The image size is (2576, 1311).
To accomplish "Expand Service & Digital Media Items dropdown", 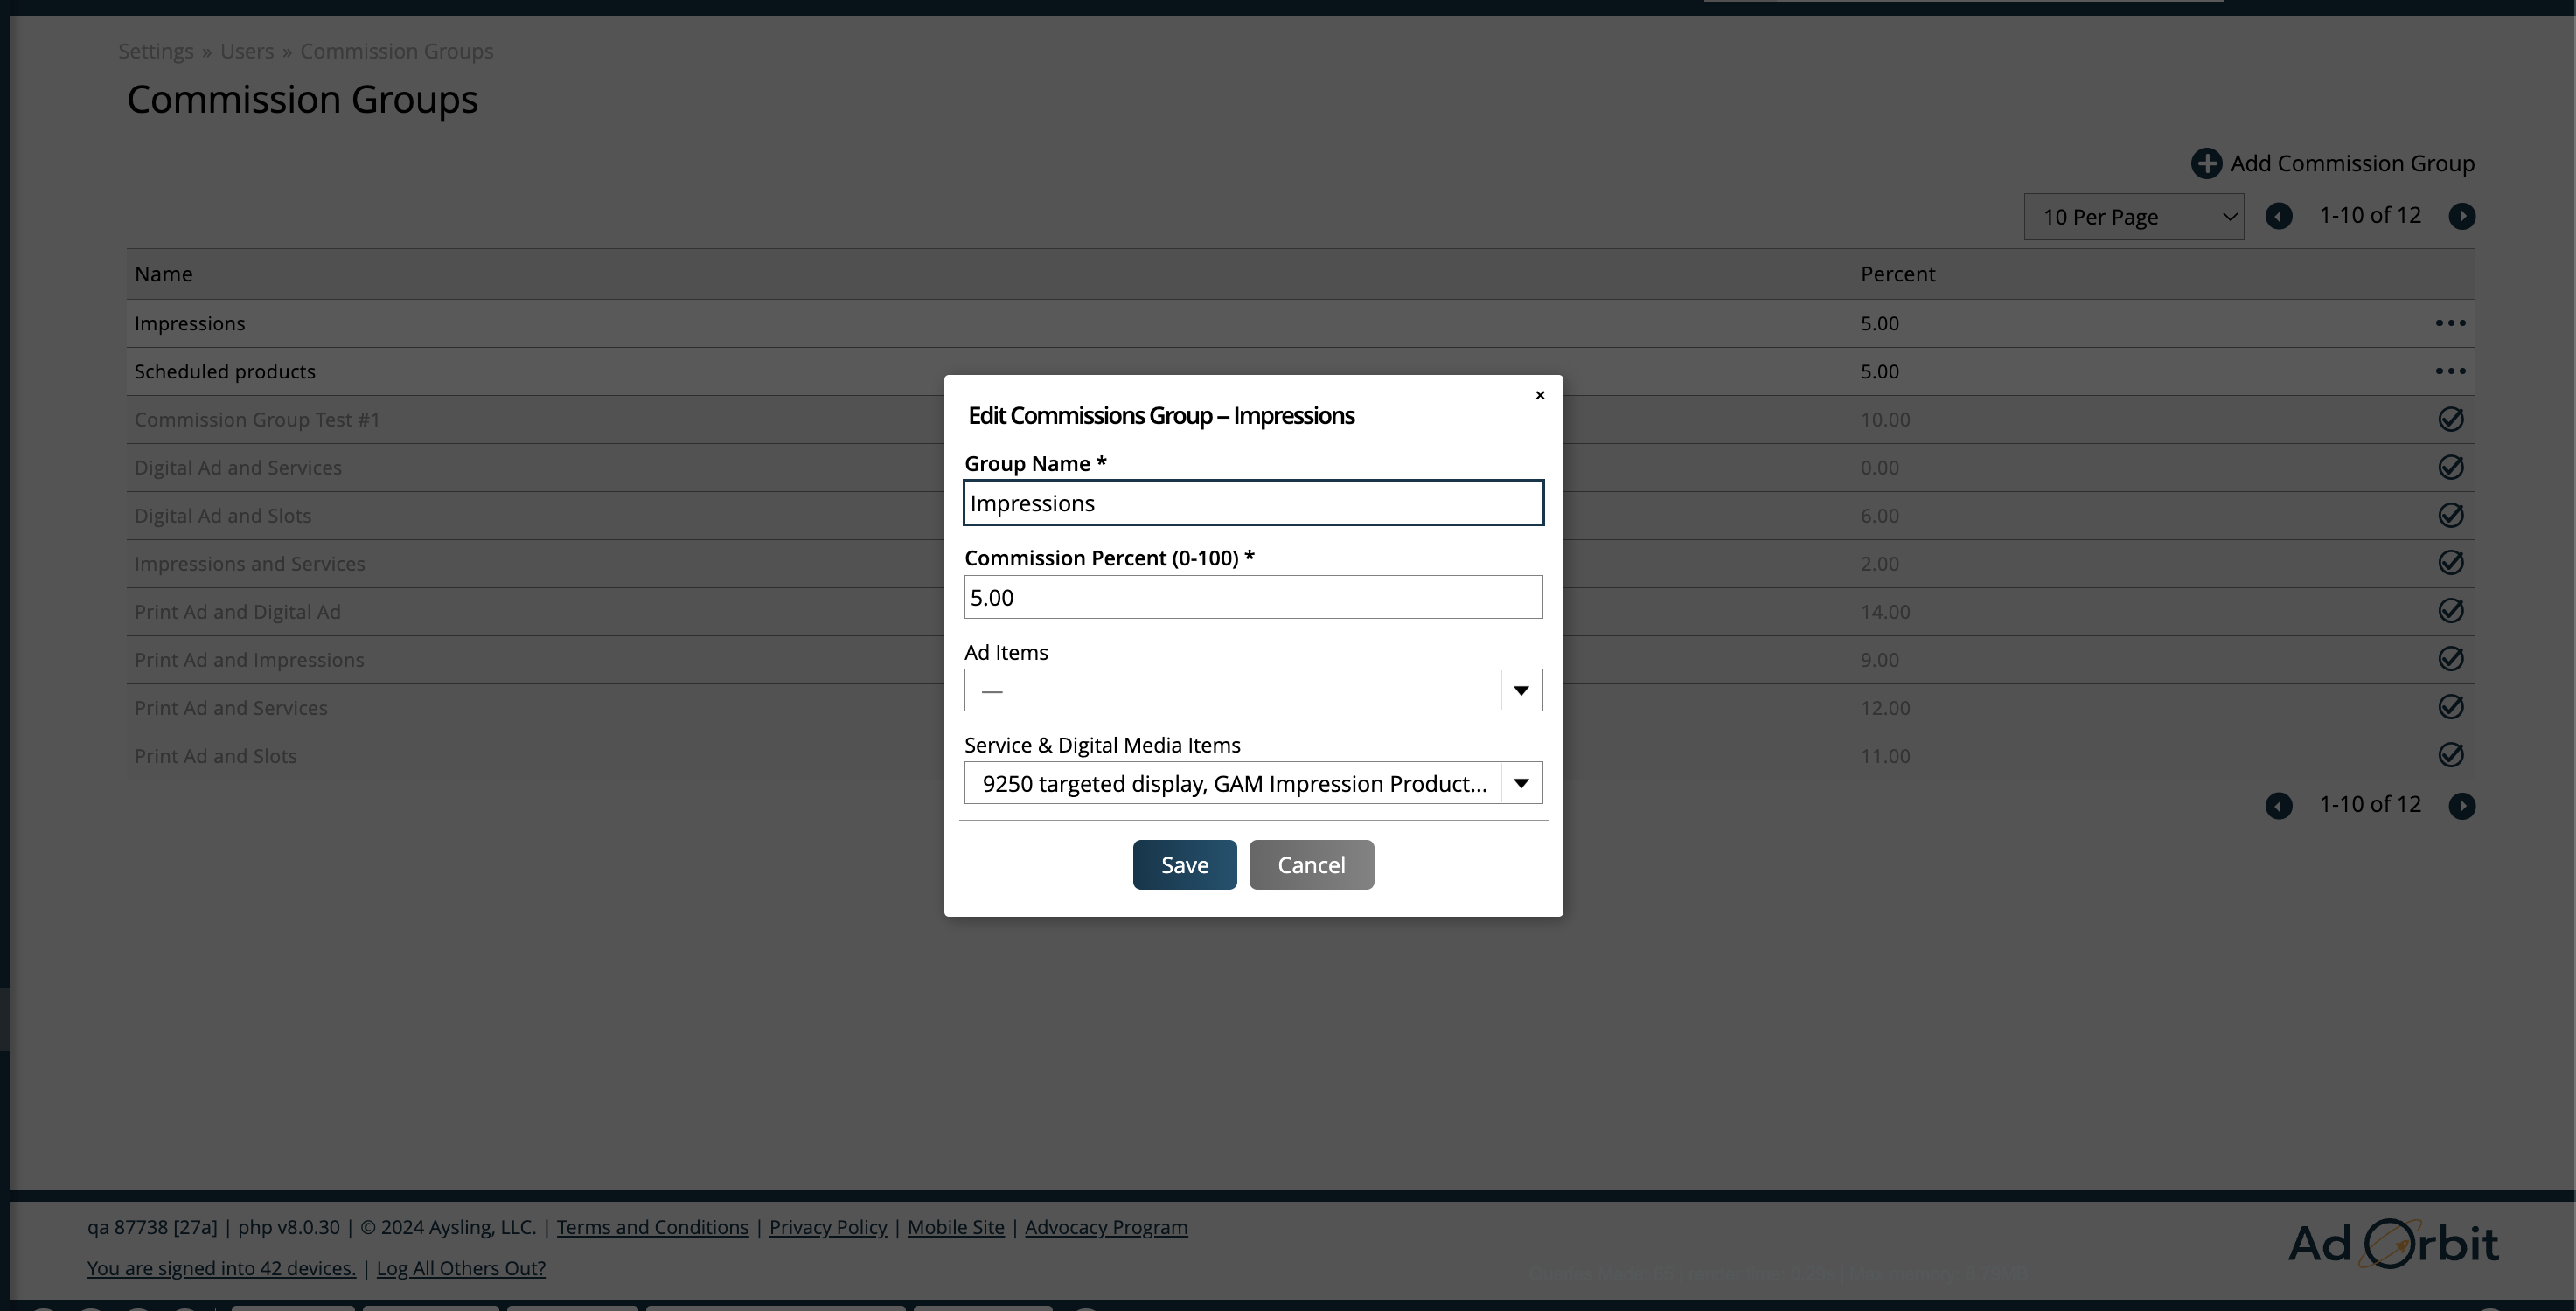I will click(x=1520, y=783).
